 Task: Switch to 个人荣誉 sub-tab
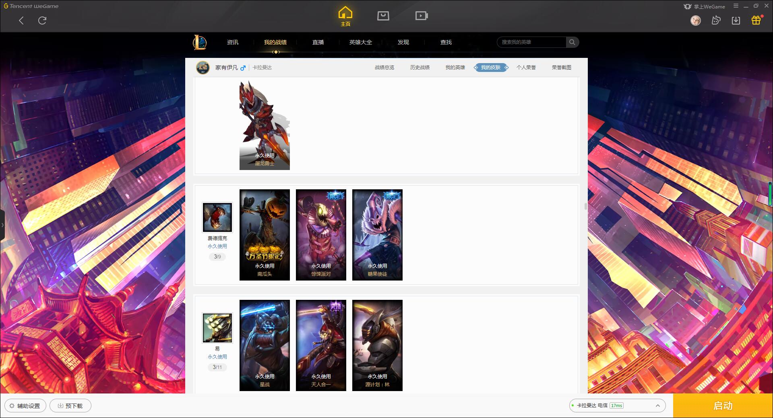pos(526,68)
